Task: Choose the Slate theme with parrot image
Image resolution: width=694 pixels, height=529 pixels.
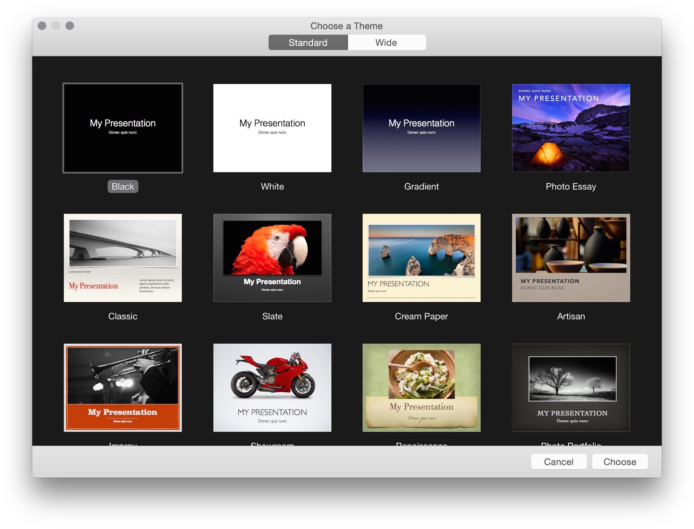Action: [x=272, y=258]
